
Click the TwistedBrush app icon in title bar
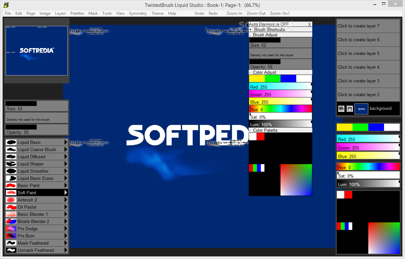pos(6,5)
